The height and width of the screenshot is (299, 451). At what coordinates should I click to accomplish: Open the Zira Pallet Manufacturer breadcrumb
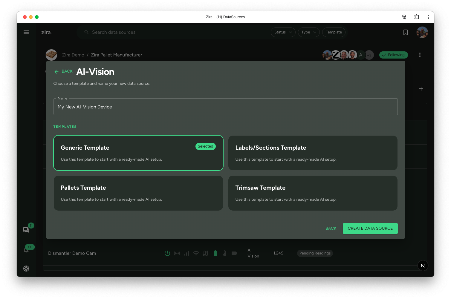117,55
